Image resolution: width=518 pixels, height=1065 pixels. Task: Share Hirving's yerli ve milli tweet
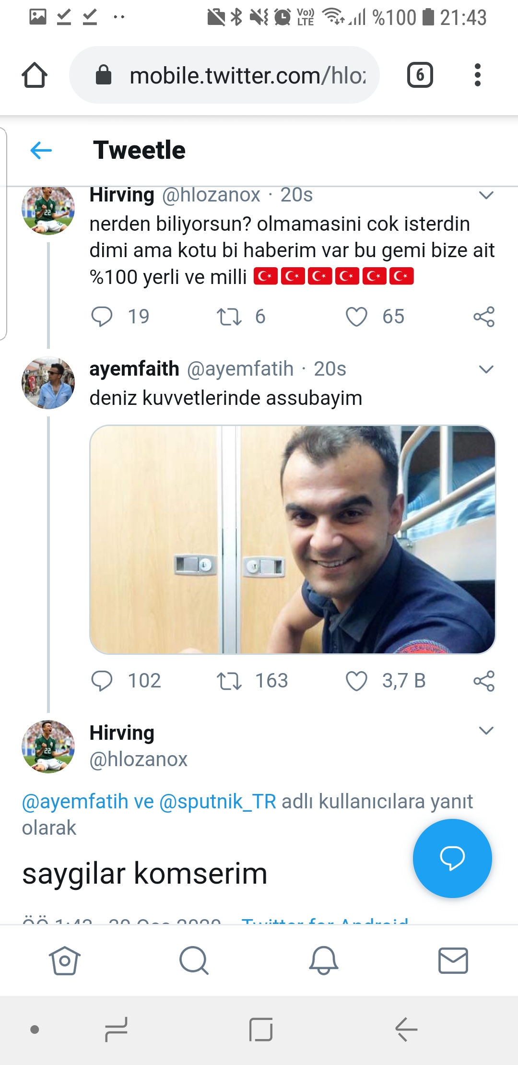click(x=483, y=317)
